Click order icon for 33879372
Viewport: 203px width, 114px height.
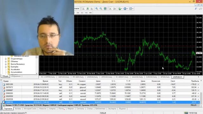(4, 87)
